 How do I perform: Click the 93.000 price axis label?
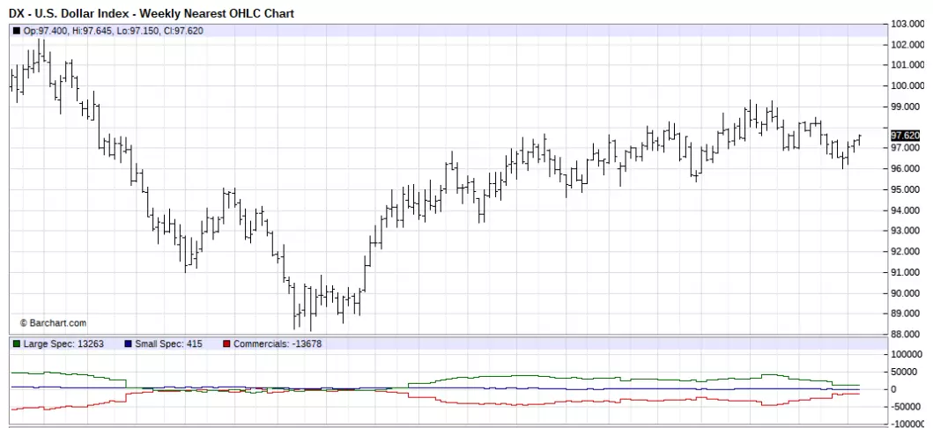pyautogui.click(x=907, y=231)
